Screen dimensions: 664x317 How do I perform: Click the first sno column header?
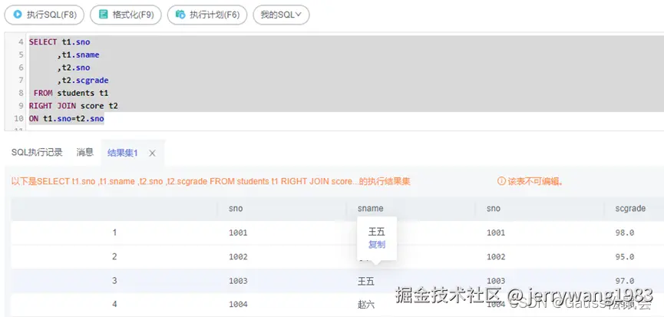[x=236, y=208]
